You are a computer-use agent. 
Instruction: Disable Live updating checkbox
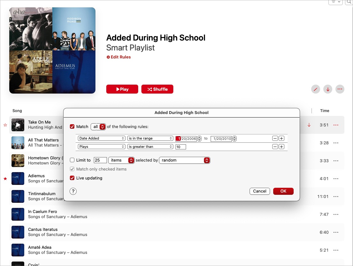(x=72, y=178)
